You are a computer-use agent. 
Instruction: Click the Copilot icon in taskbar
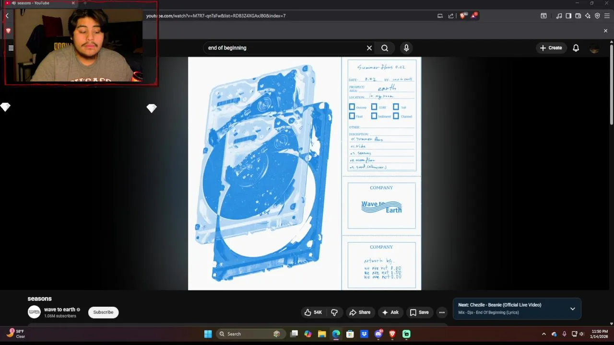pyautogui.click(x=308, y=334)
